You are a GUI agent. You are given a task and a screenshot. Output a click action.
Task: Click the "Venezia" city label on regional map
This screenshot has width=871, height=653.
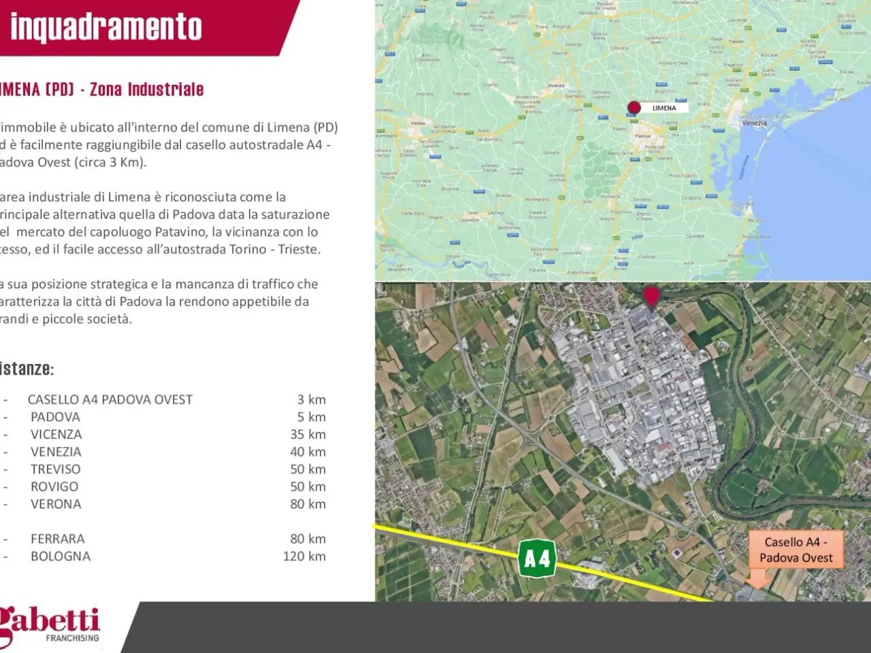[755, 123]
